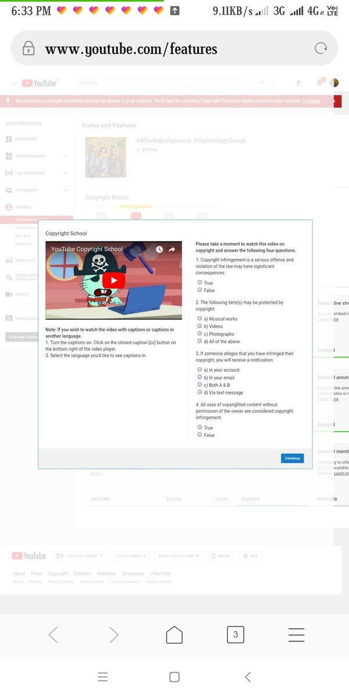Screen dimensions: 349x698
Task: Open the Developers footer link
Action: point(133,574)
